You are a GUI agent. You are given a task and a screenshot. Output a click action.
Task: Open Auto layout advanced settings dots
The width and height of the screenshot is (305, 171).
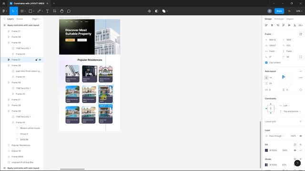(301, 78)
